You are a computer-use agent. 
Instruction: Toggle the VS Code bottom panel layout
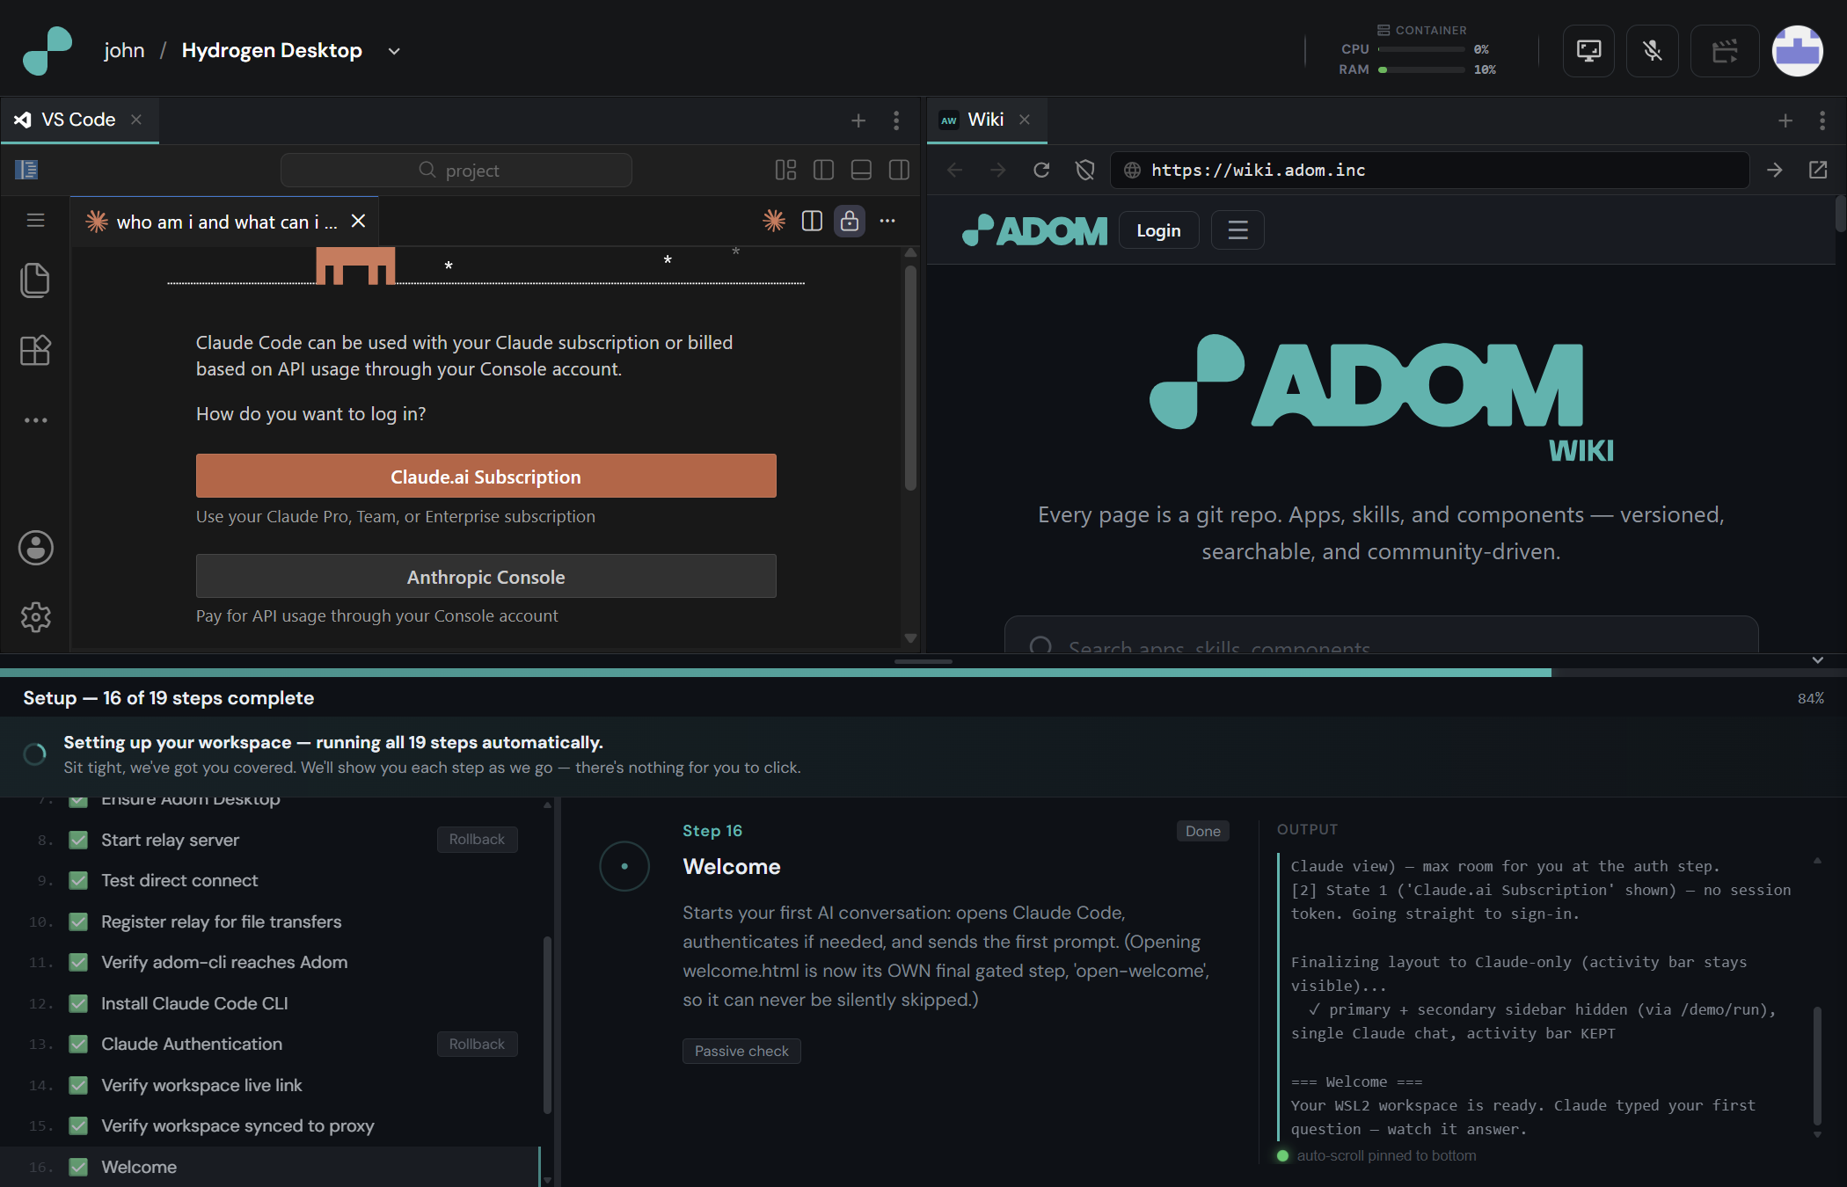coord(861,170)
